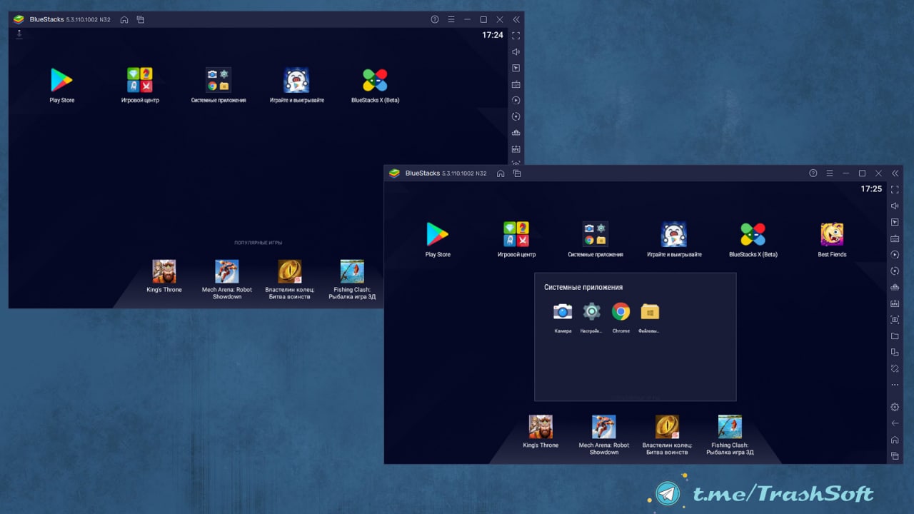
Task: Open hamburger menu in front window title bar
Action: pyautogui.click(x=829, y=173)
